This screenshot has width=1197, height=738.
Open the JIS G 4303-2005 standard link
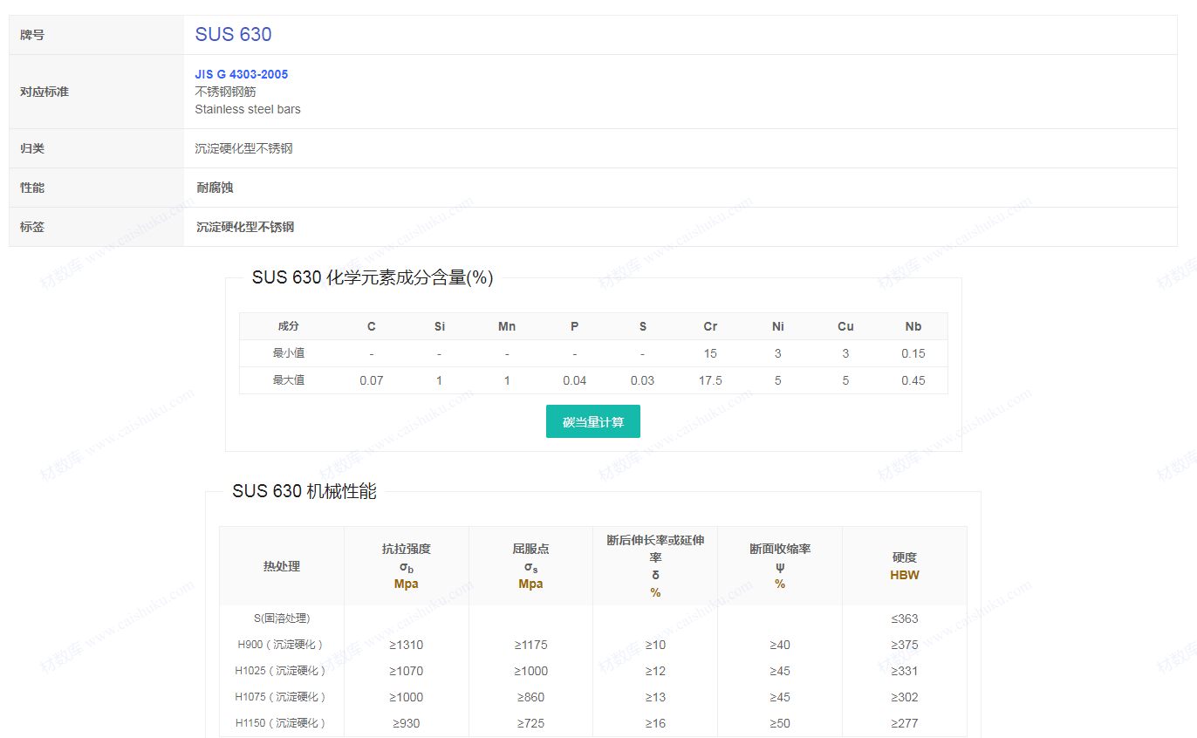(241, 74)
